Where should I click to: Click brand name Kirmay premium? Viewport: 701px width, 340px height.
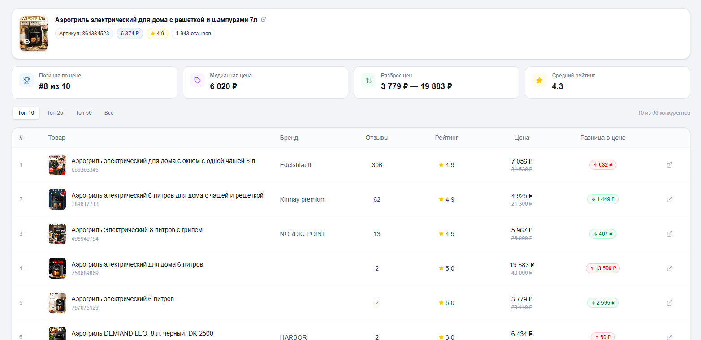(x=303, y=199)
